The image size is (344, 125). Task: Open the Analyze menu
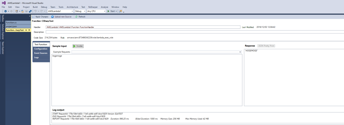tap(105, 7)
